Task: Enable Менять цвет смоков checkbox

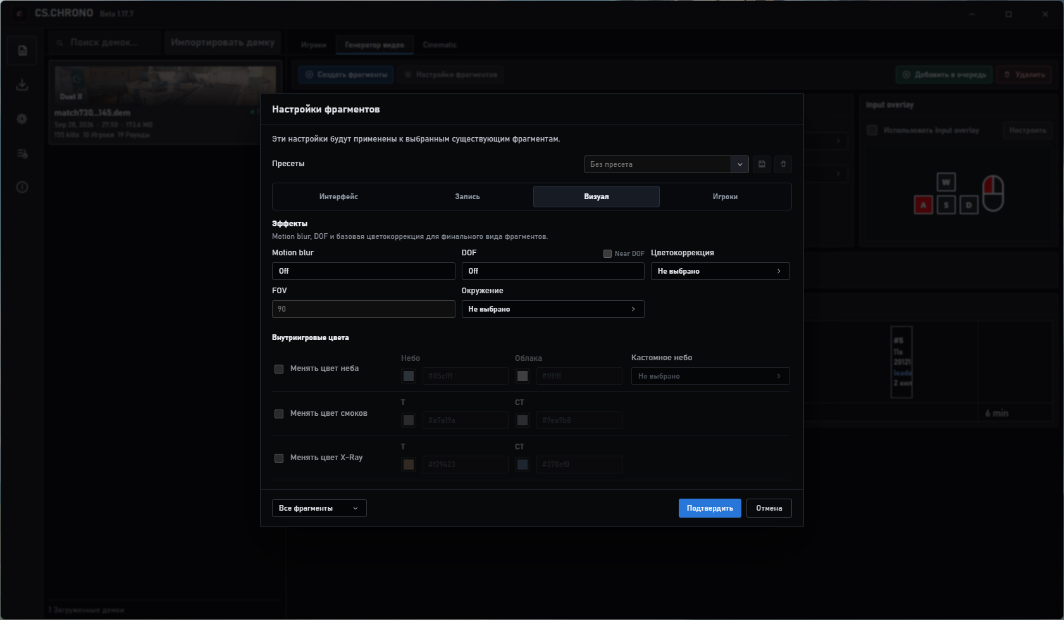Action: pyautogui.click(x=279, y=414)
